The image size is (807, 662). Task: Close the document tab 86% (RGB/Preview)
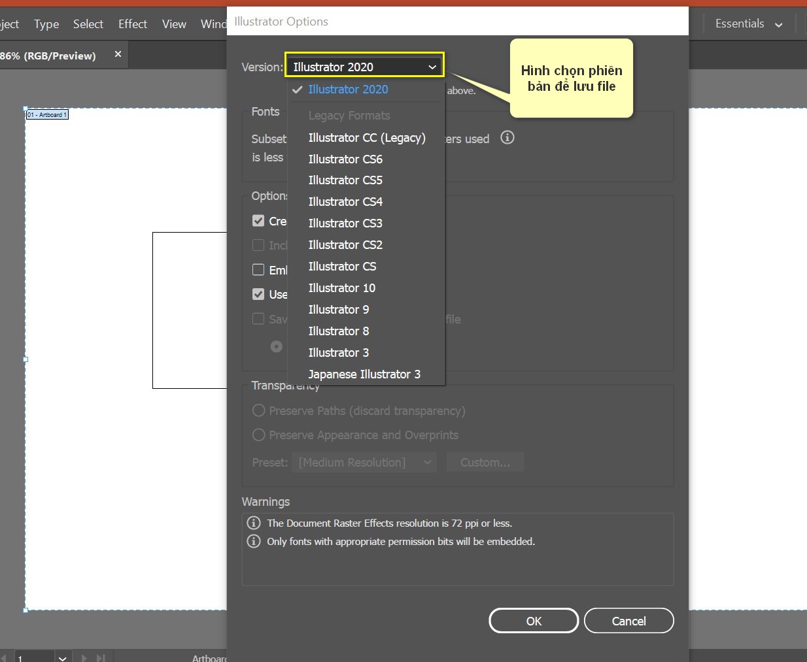(x=118, y=54)
